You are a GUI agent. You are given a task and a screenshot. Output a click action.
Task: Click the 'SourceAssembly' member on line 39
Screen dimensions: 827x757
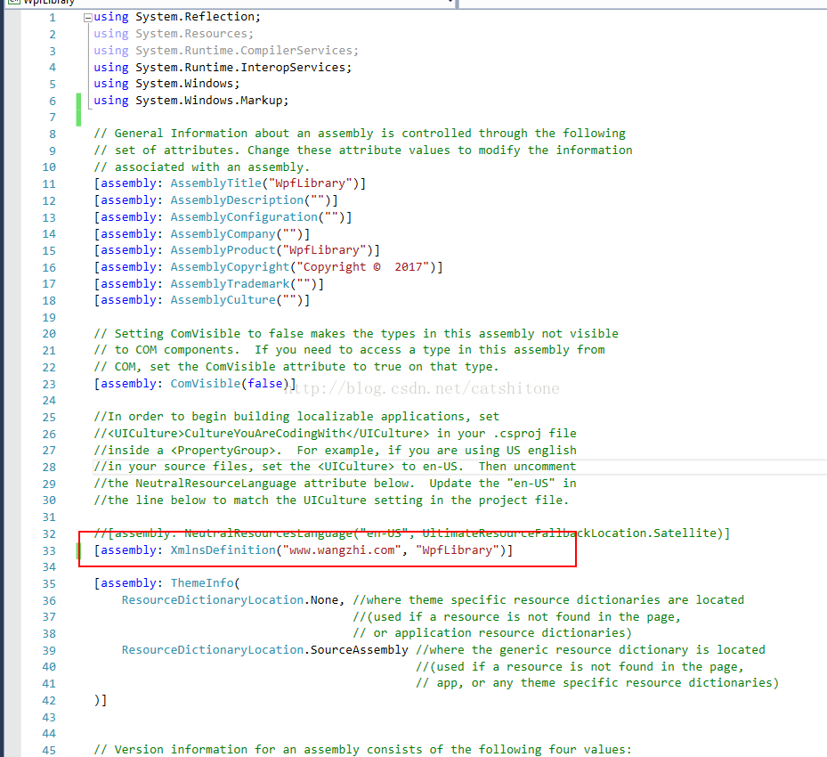click(x=359, y=650)
